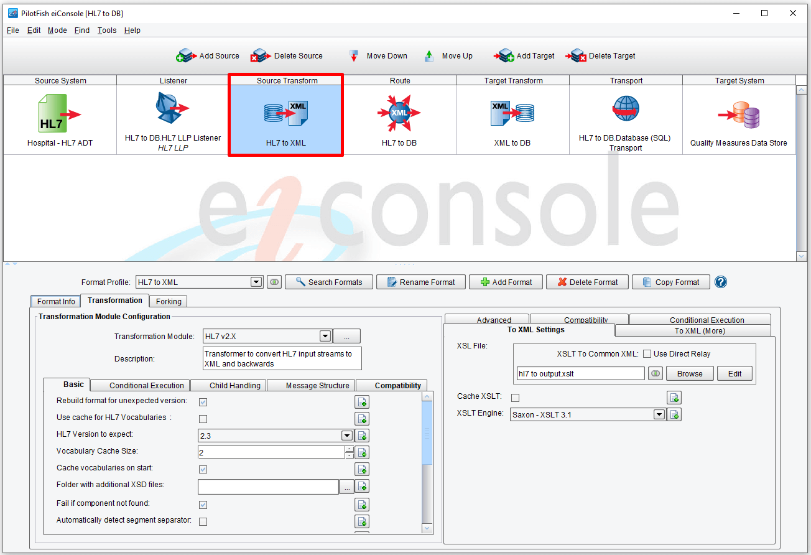
Task: Open the Transformation Module dropdown
Action: [325, 336]
